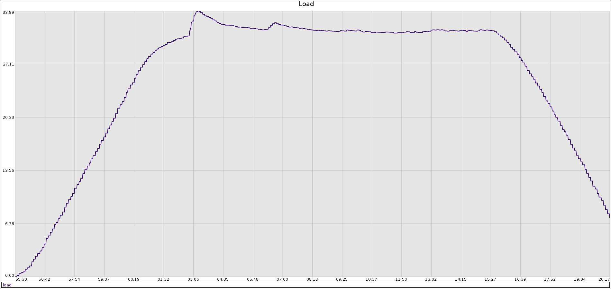This screenshot has height=289, width=611.
Task: Click the 56:42 time axis label
Action: pyautogui.click(x=44, y=279)
